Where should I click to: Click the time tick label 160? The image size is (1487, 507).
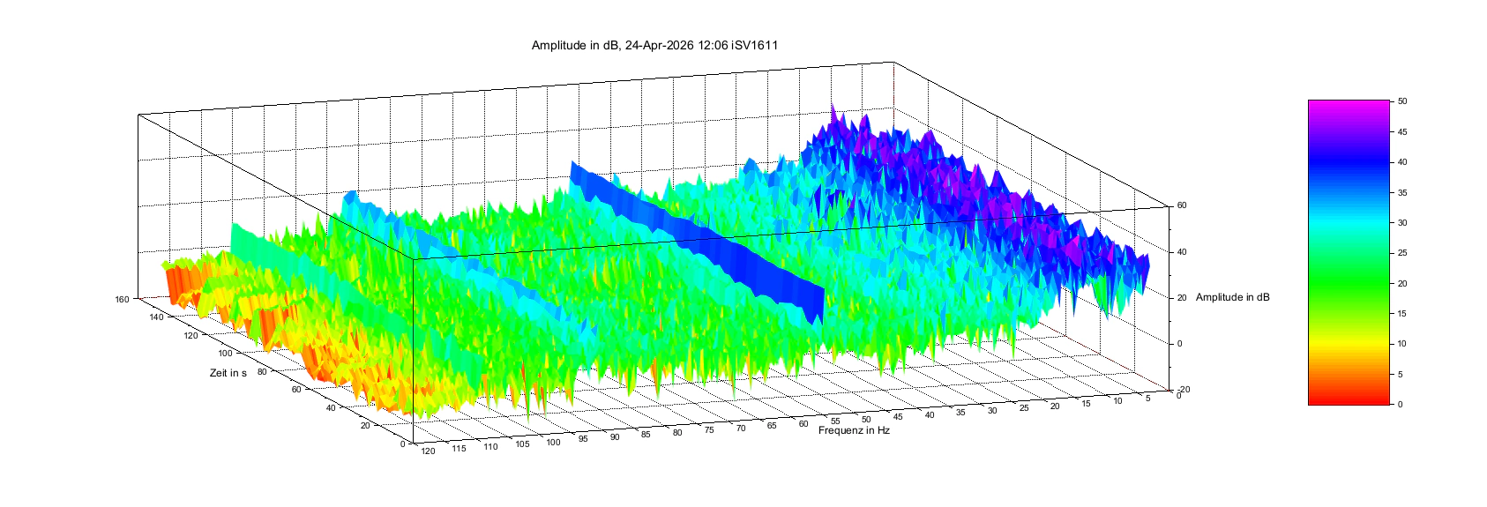coord(122,300)
